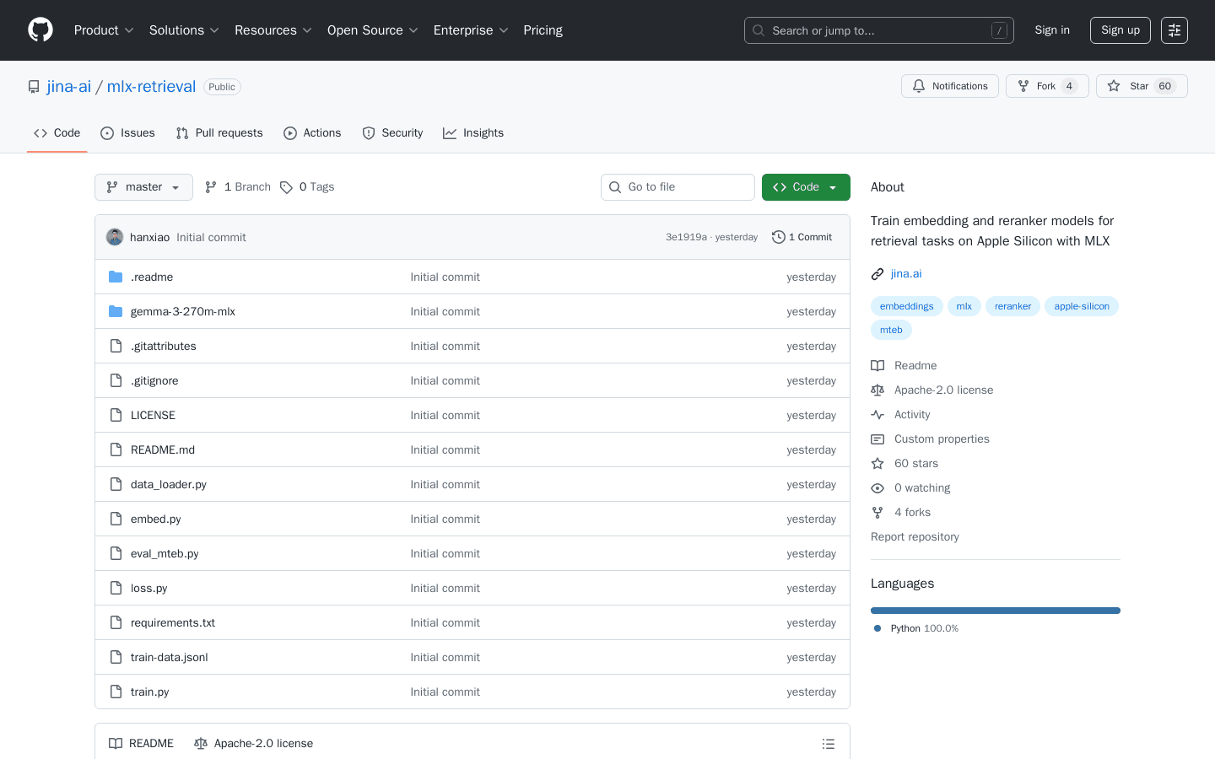Image resolution: width=1215 pixels, height=759 pixels.
Task: Select the apple-silicon topic tag
Action: point(1081,306)
